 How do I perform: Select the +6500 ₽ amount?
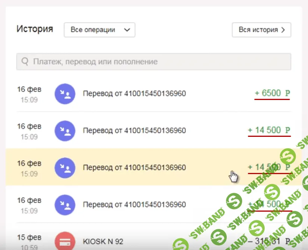[x=272, y=93]
